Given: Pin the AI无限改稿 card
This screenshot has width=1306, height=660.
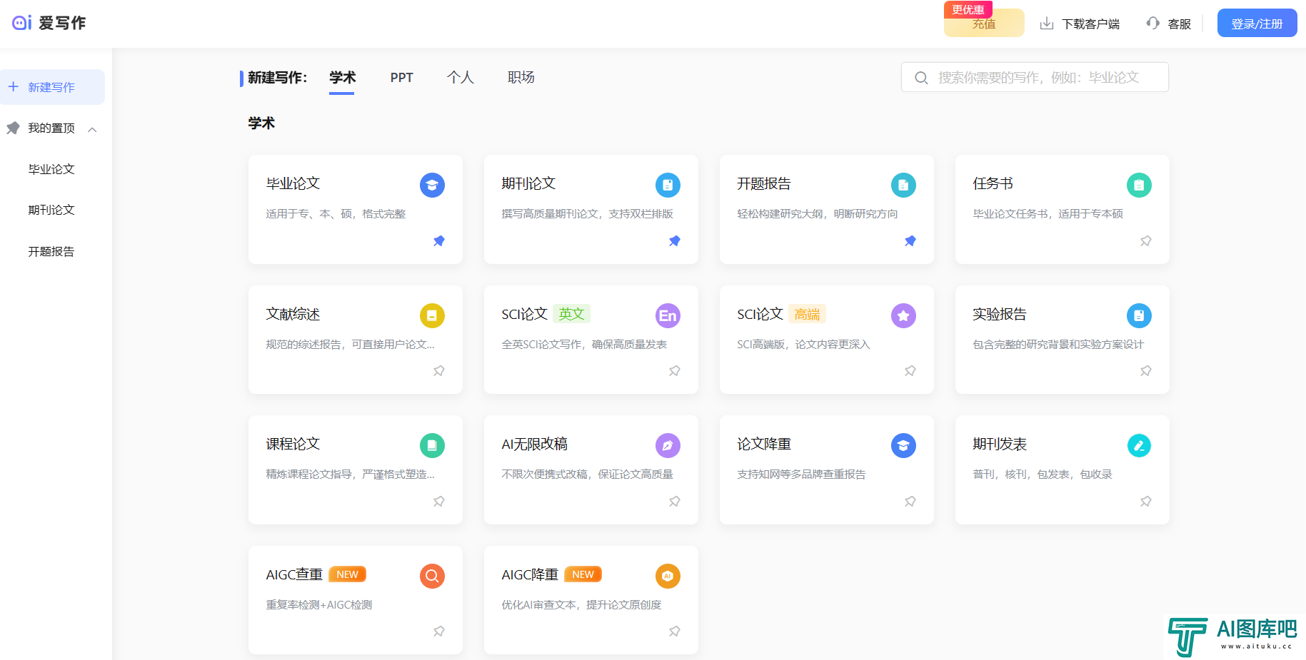Looking at the screenshot, I should pyautogui.click(x=675, y=502).
